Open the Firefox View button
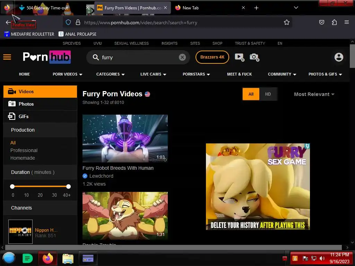 click(7, 8)
